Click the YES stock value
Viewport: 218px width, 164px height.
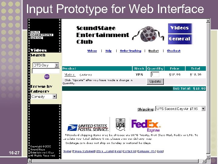[139, 75]
